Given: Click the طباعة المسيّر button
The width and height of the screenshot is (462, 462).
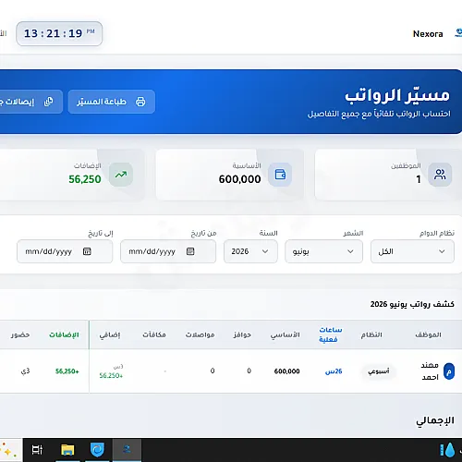Looking at the screenshot, I should coord(112,102).
